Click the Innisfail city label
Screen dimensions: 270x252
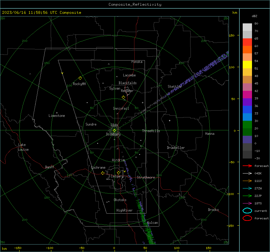121,108
